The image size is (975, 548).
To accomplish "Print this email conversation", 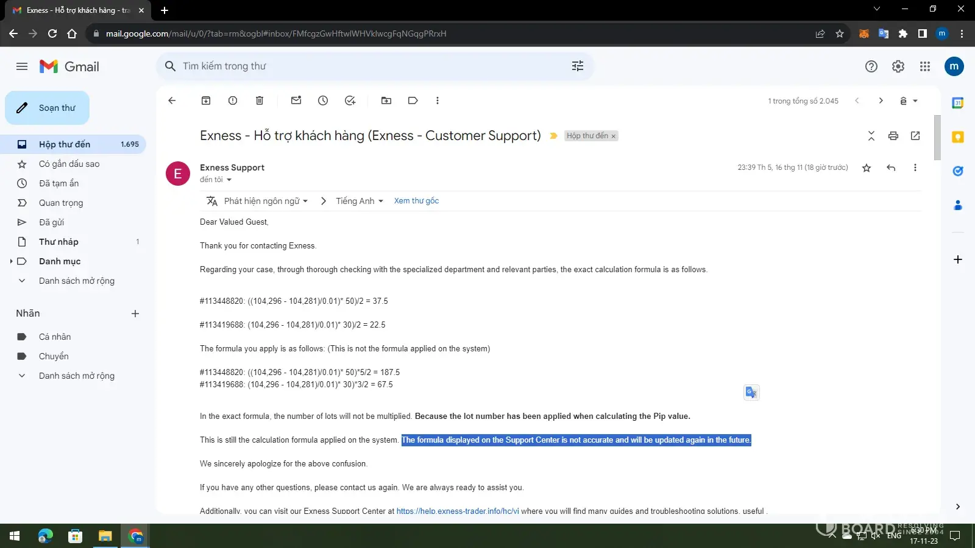I will (893, 136).
